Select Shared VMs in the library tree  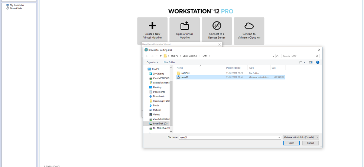click(x=14, y=9)
